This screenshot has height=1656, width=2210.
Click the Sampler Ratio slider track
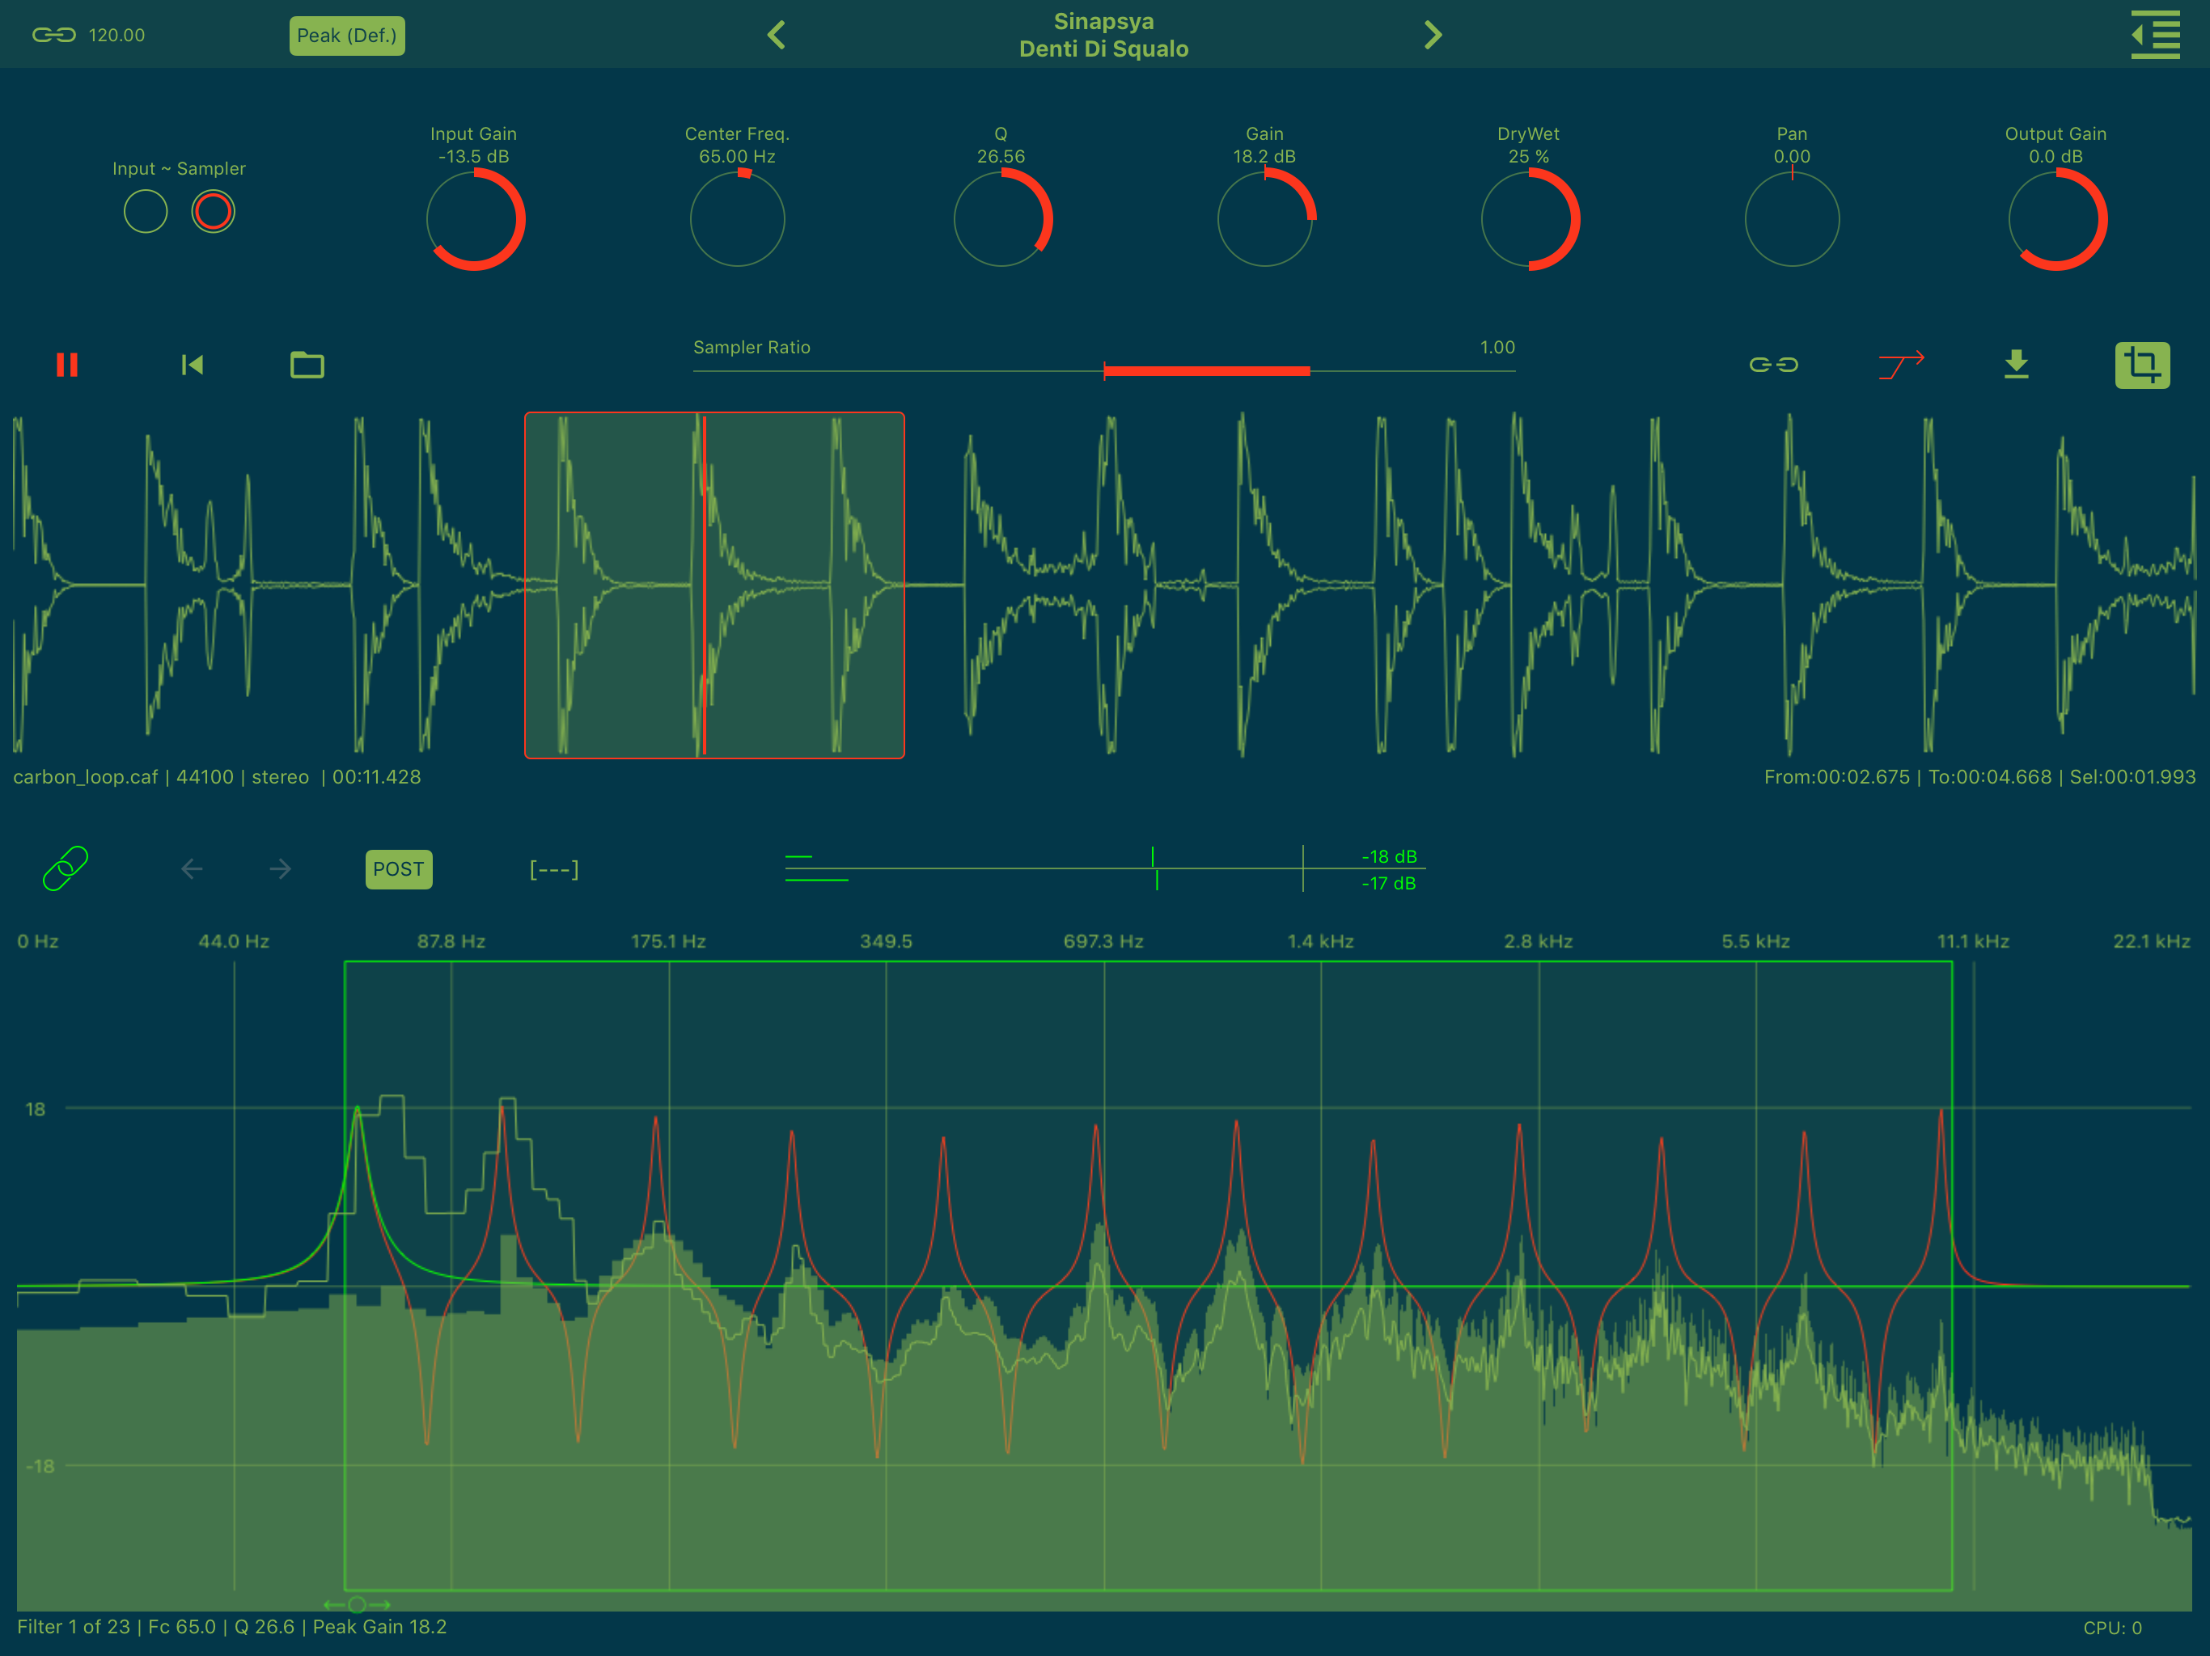point(1104,372)
